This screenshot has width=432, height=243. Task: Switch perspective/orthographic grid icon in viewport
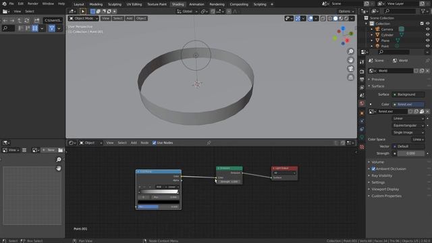(x=350, y=77)
